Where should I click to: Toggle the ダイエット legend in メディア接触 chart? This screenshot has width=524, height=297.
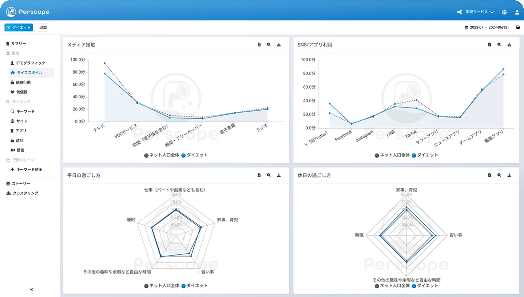pos(194,155)
